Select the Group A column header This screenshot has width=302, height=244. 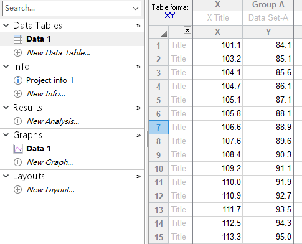click(268, 5)
